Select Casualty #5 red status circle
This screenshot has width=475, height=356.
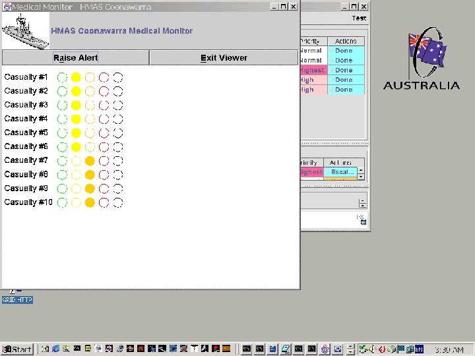pyautogui.click(x=104, y=133)
